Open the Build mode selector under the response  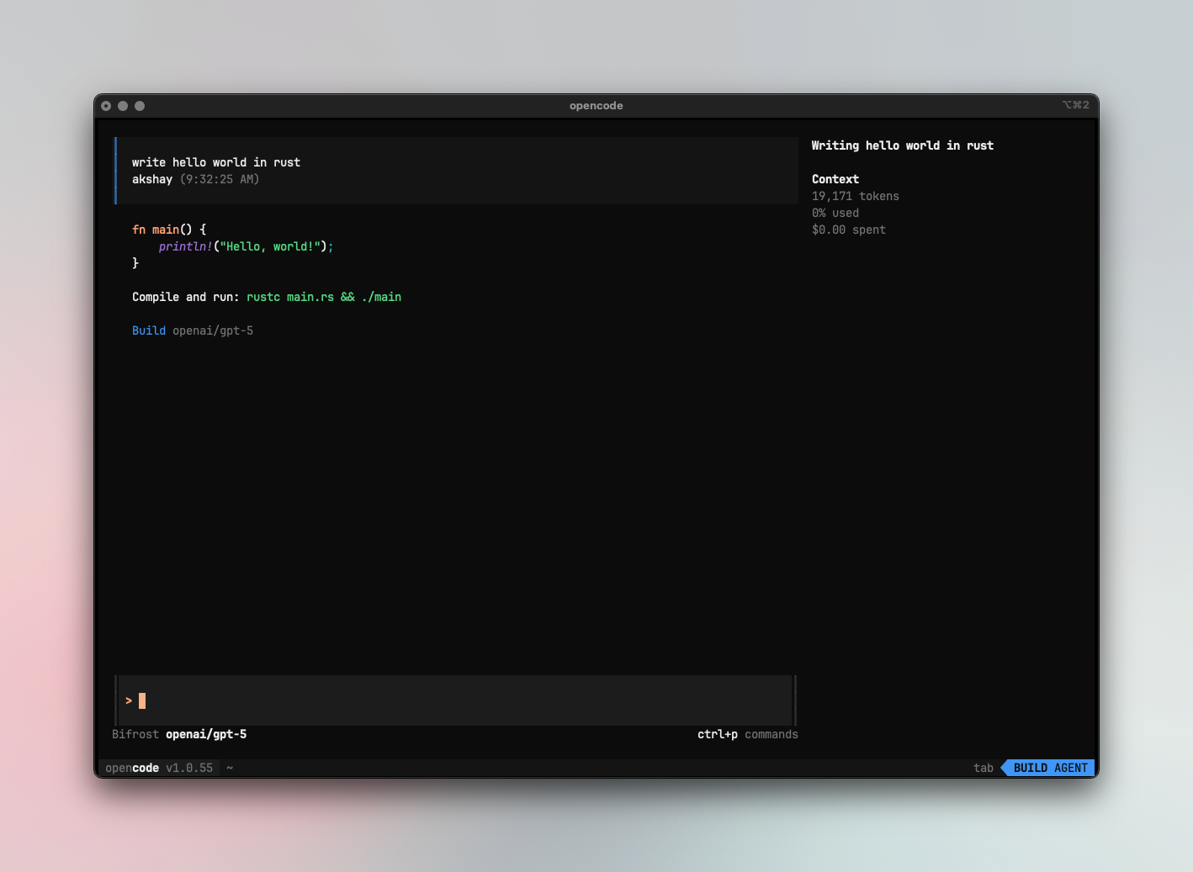pyautogui.click(x=148, y=330)
